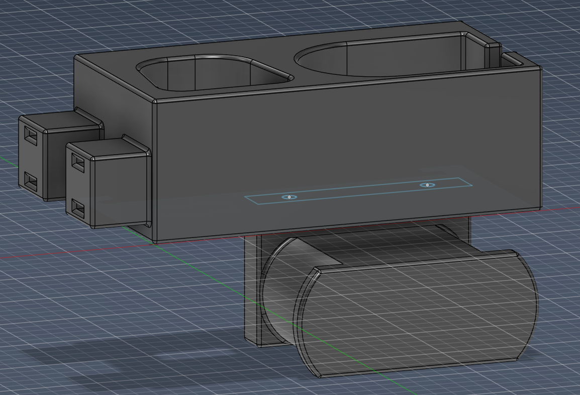Select the lower slot on the nearer connector block

pos(78,207)
